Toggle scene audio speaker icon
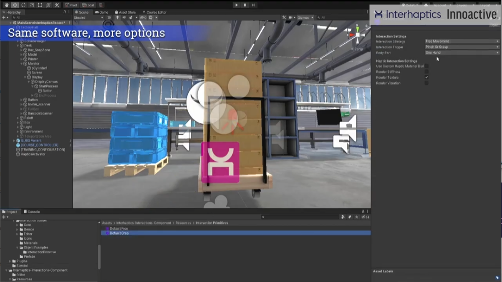Image resolution: width=502 pixels, height=282 pixels. click(x=124, y=17)
